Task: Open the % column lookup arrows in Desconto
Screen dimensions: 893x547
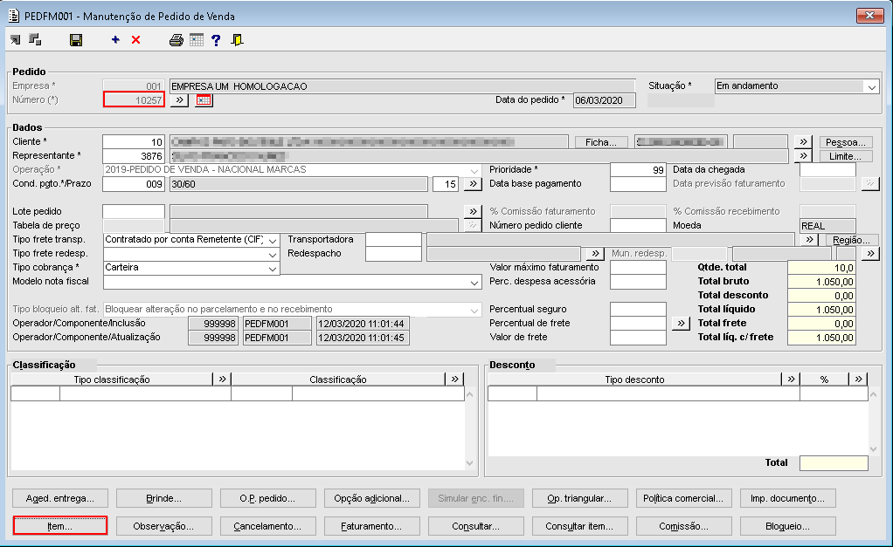Action: pos(858,379)
